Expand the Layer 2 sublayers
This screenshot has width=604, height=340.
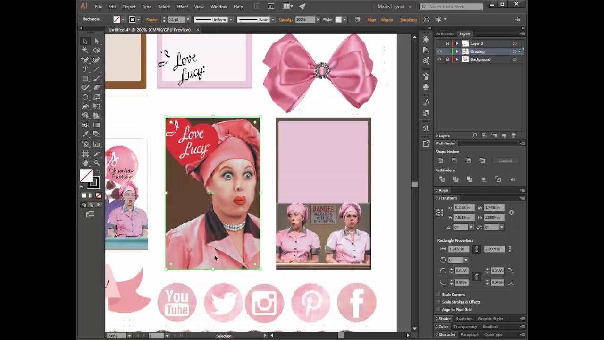(x=457, y=43)
